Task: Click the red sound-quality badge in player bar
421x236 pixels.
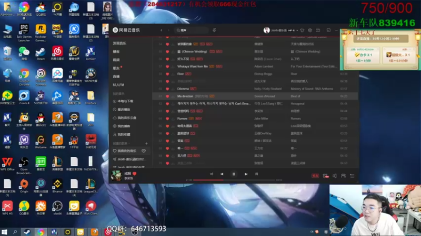Action: (x=315, y=176)
